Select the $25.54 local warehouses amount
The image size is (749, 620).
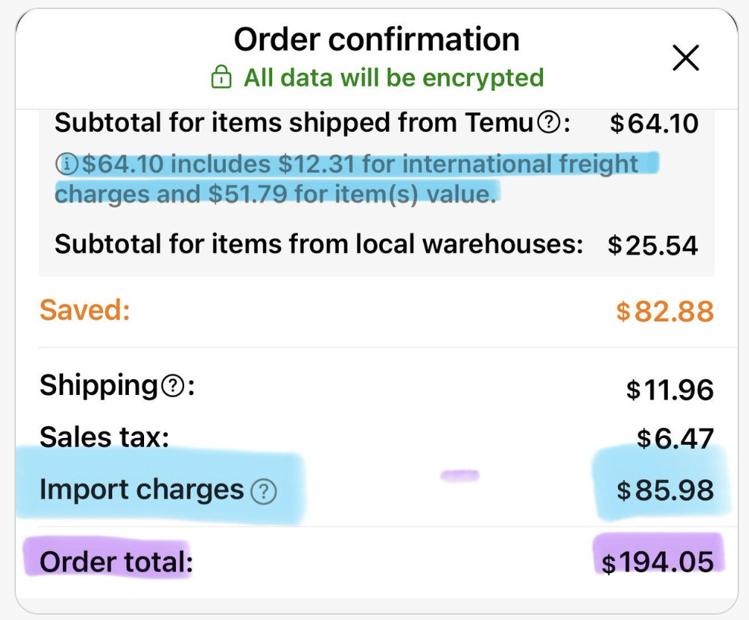pyautogui.click(x=653, y=245)
